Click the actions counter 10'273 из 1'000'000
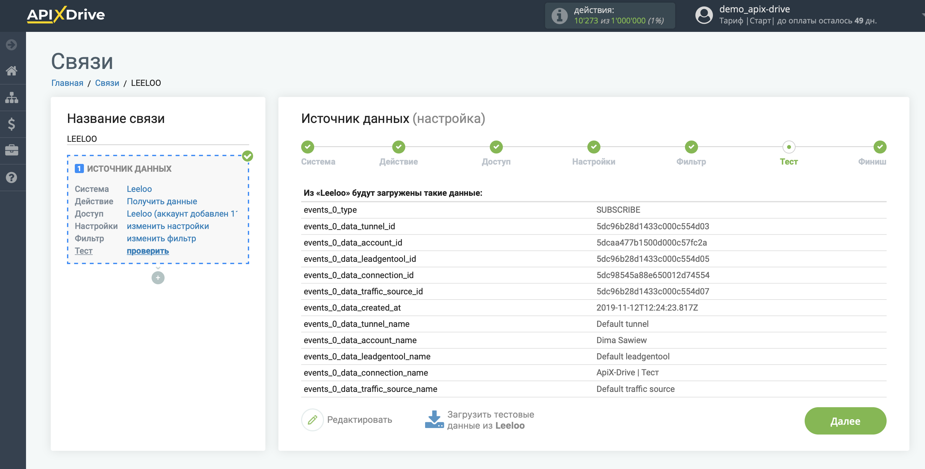The height and width of the screenshot is (469, 925). (x=619, y=21)
